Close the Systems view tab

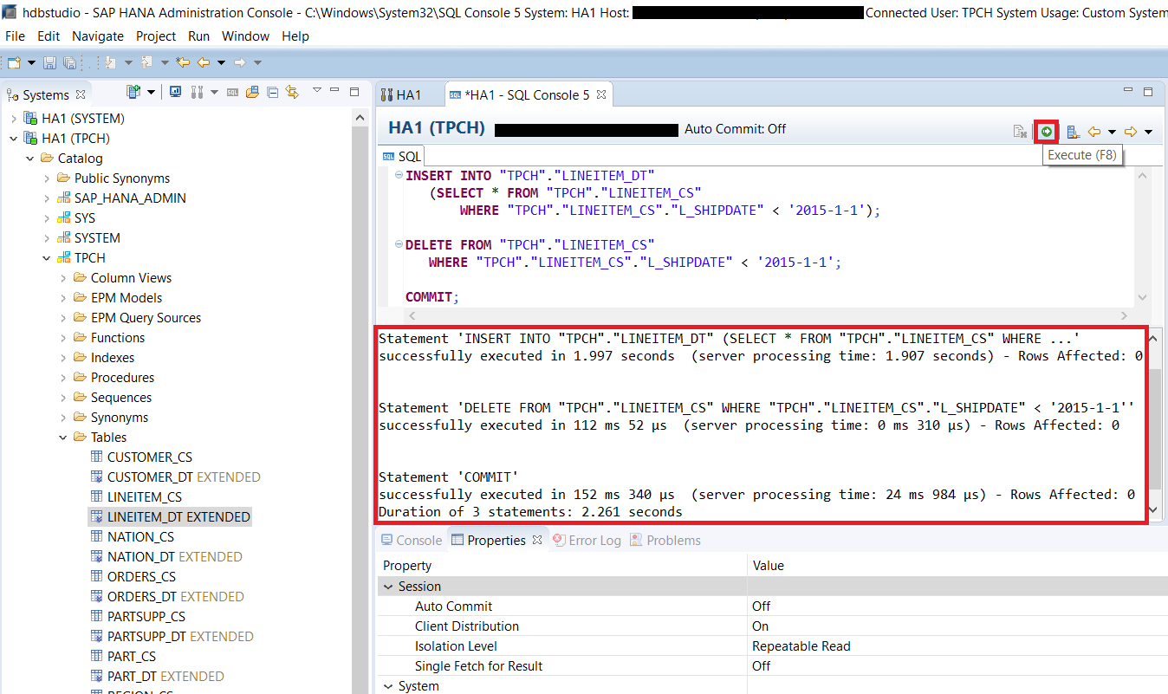(x=81, y=94)
